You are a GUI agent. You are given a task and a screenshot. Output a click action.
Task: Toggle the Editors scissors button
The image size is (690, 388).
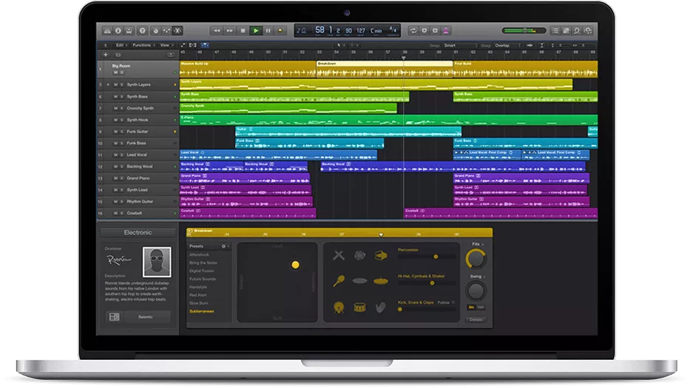[177, 31]
